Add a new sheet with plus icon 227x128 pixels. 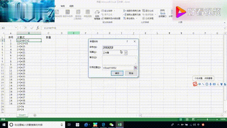[x=35, y=115]
